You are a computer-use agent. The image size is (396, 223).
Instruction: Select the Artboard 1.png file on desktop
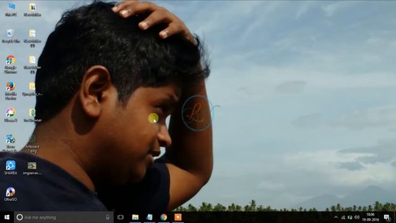coord(32,144)
